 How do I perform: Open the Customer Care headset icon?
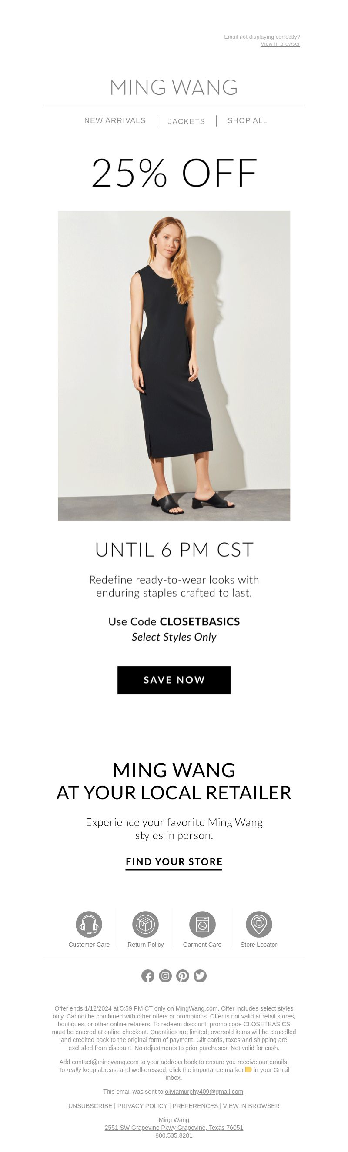89,924
